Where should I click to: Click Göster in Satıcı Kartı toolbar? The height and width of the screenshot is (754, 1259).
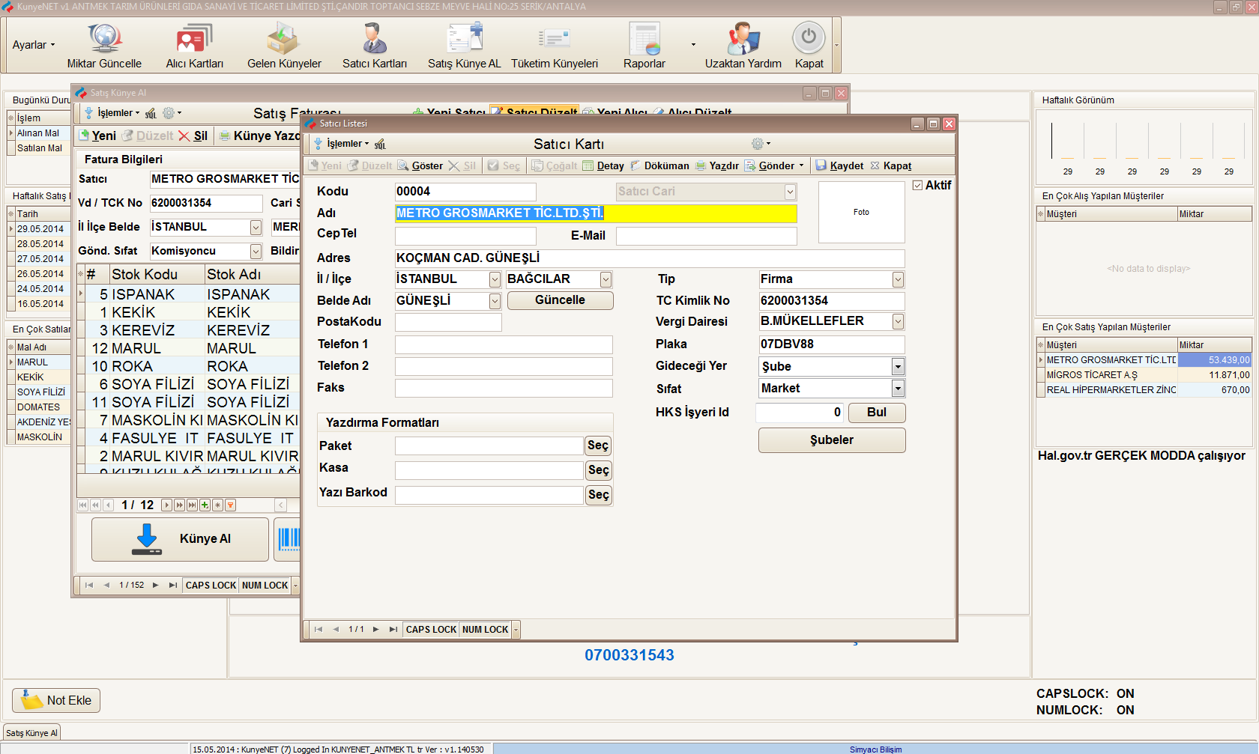click(420, 165)
